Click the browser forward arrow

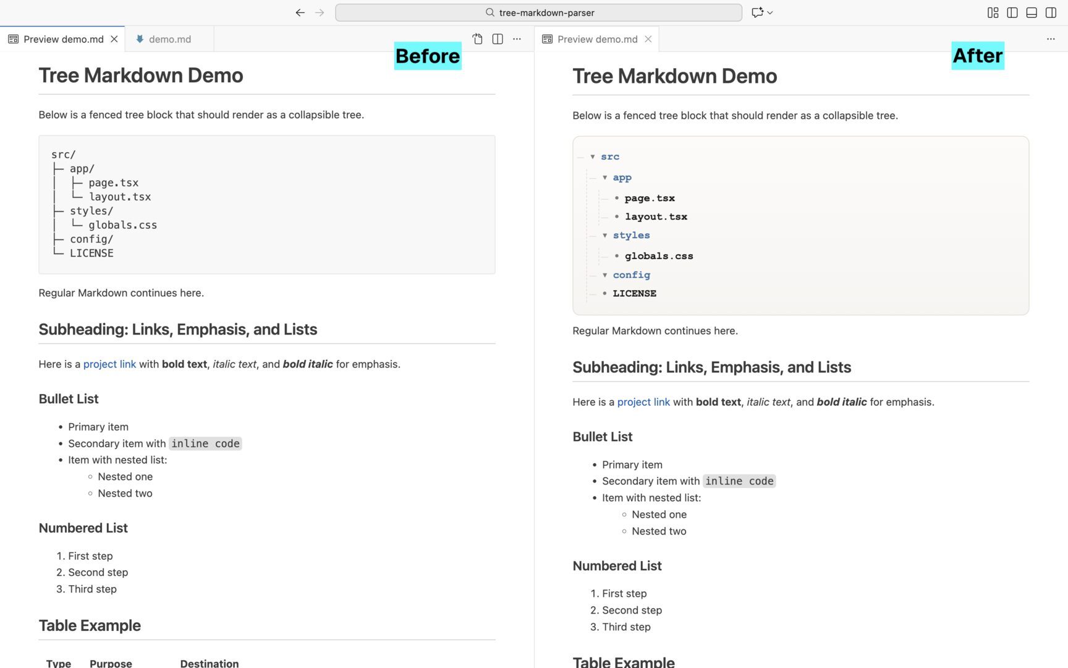pyautogui.click(x=320, y=12)
